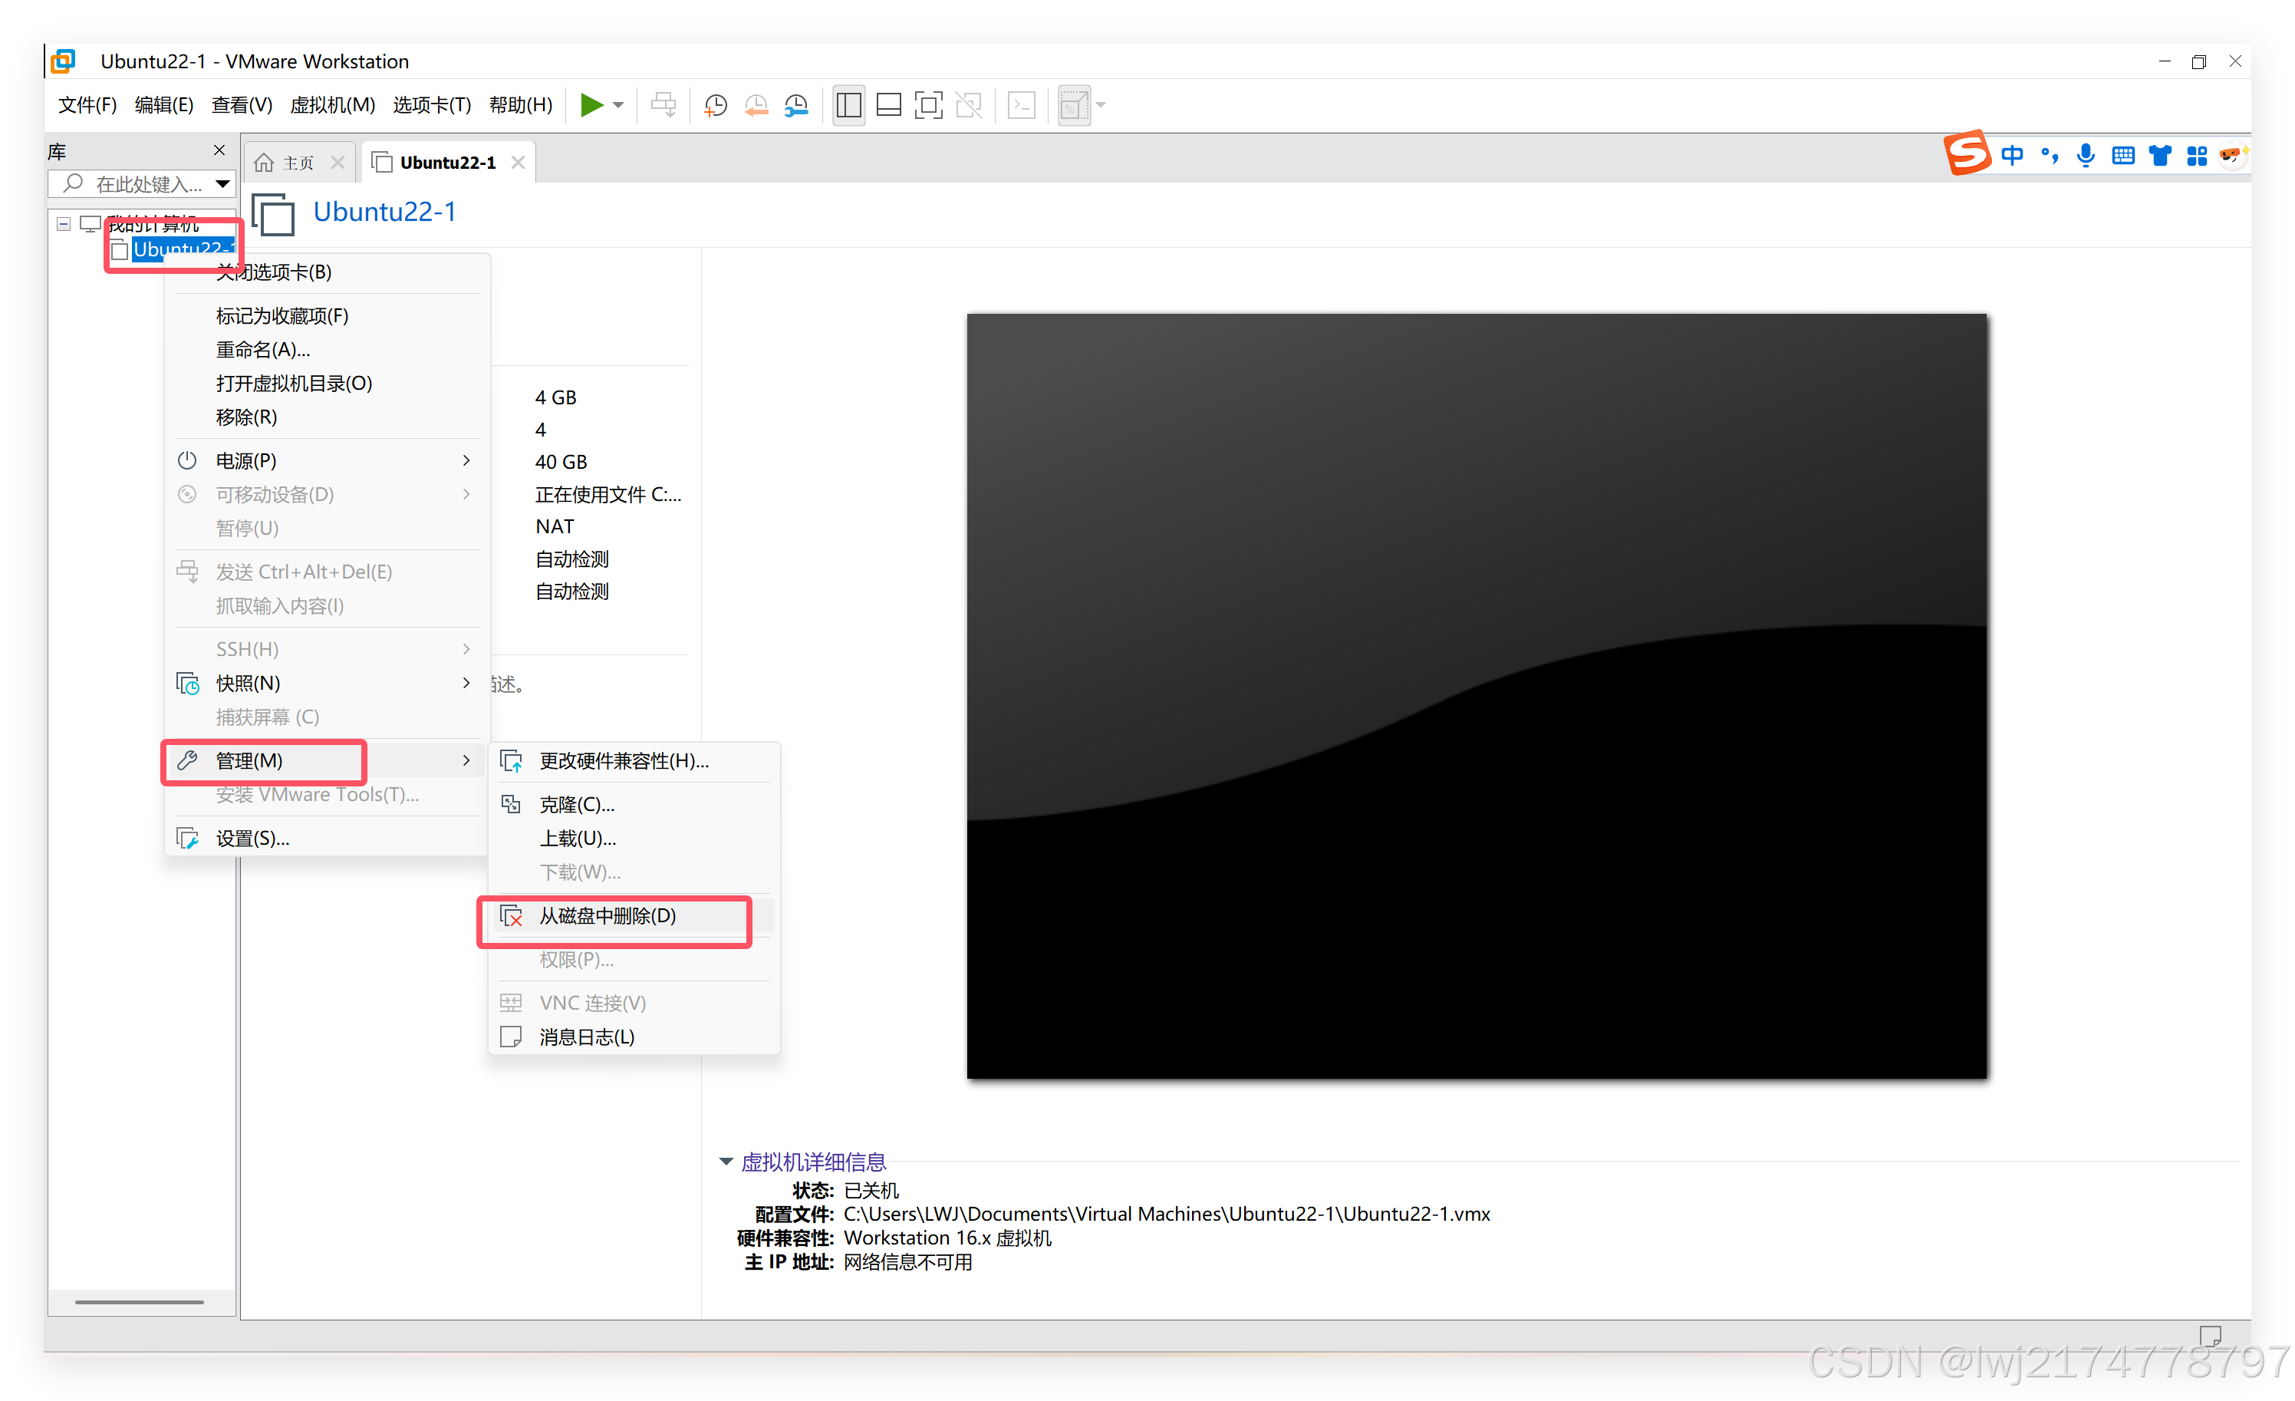Choose 上载(U)... in management submenu
Viewport: 2295px width, 1401px height.
pyautogui.click(x=634, y=839)
